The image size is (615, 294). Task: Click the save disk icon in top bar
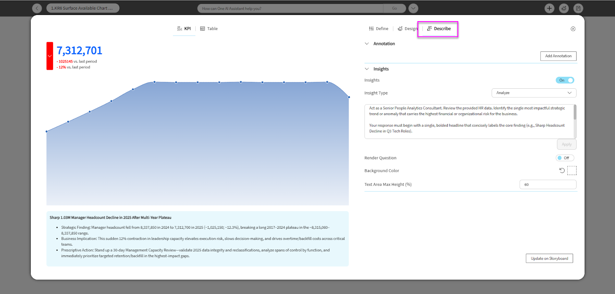click(x=578, y=8)
